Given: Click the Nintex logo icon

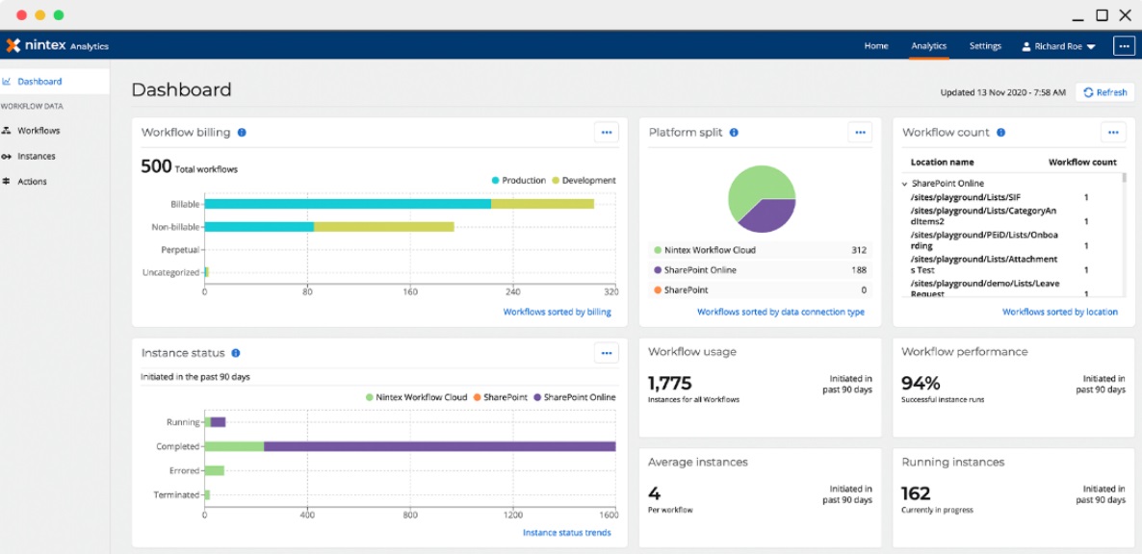Looking at the screenshot, I should [x=13, y=46].
